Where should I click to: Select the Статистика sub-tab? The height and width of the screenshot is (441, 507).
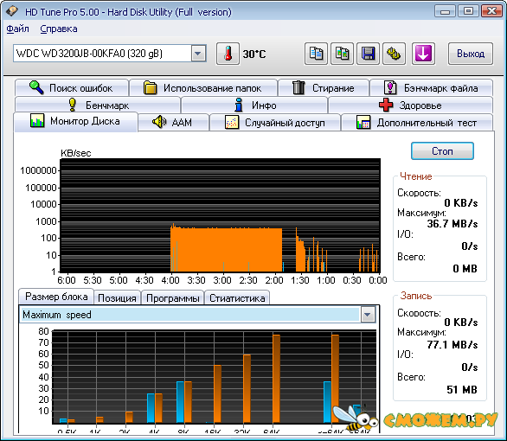tap(237, 297)
